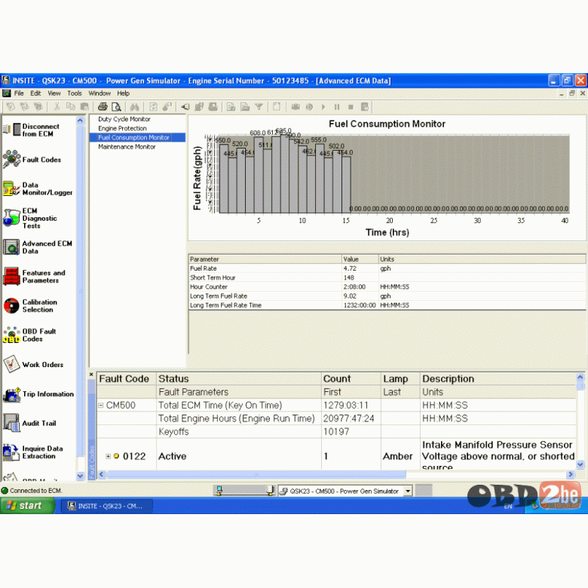Click the Disconnect from ECM sidebar icon
This screenshot has height=588, width=588.
11,130
